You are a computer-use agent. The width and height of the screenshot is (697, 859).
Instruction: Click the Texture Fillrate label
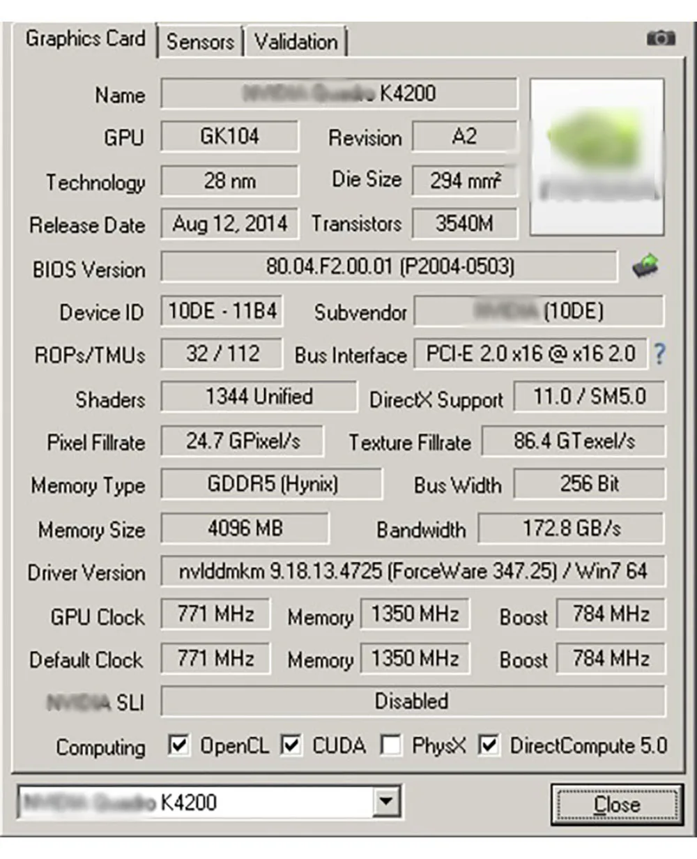tap(410, 443)
